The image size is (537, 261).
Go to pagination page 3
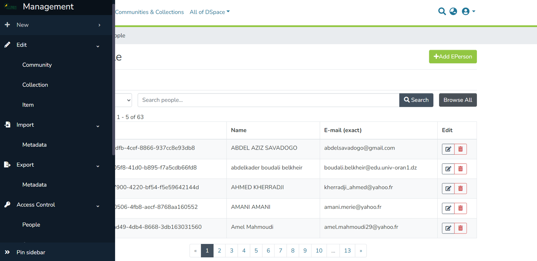point(232,251)
